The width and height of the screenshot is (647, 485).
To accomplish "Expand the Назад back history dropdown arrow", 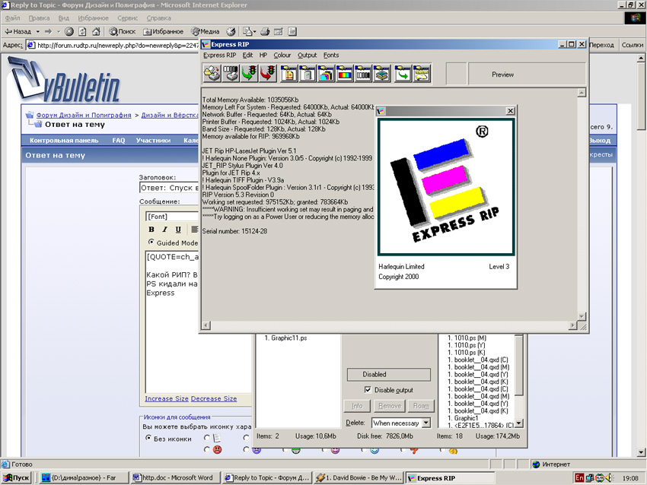I will 37,31.
